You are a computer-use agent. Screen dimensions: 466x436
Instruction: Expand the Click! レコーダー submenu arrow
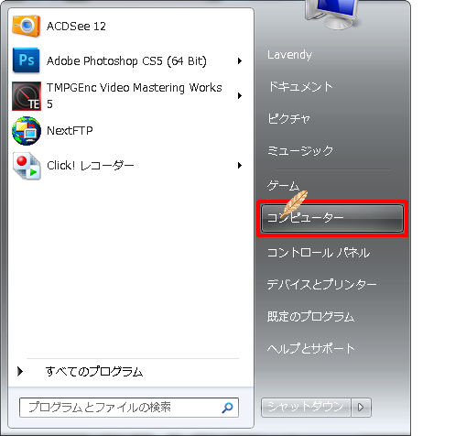pyautogui.click(x=240, y=166)
